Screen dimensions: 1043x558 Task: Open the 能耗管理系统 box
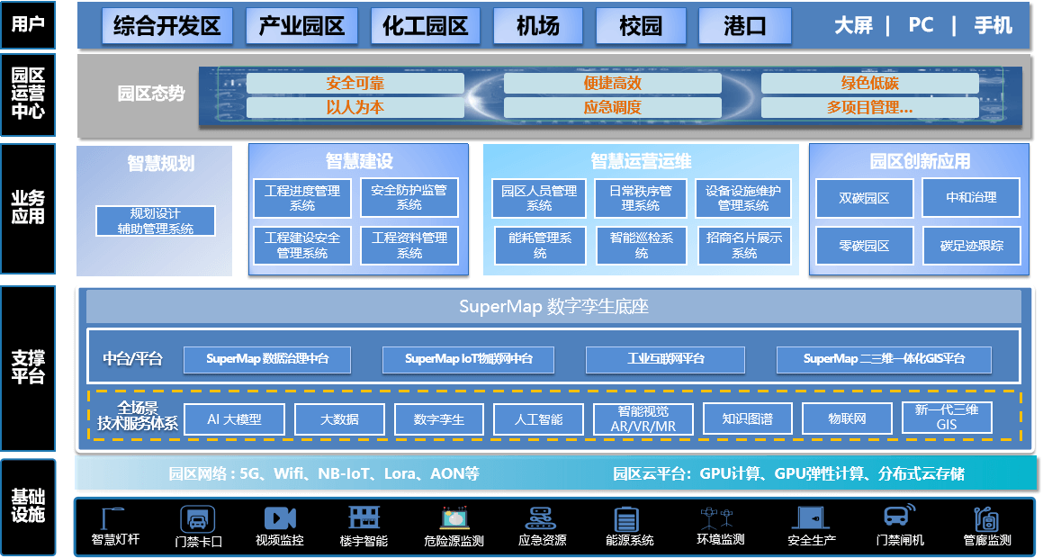tap(540, 246)
